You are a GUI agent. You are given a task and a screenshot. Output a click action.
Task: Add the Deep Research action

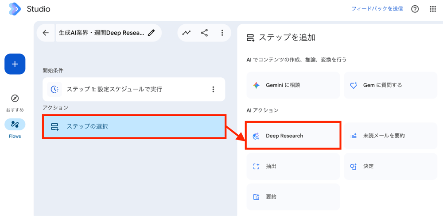(293, 136)
